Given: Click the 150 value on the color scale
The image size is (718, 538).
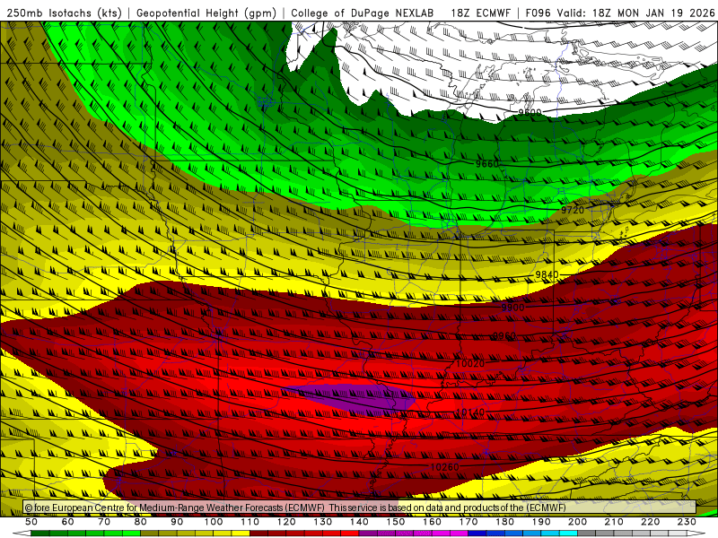Looking at the screenshot, I should tap(396, 522).
